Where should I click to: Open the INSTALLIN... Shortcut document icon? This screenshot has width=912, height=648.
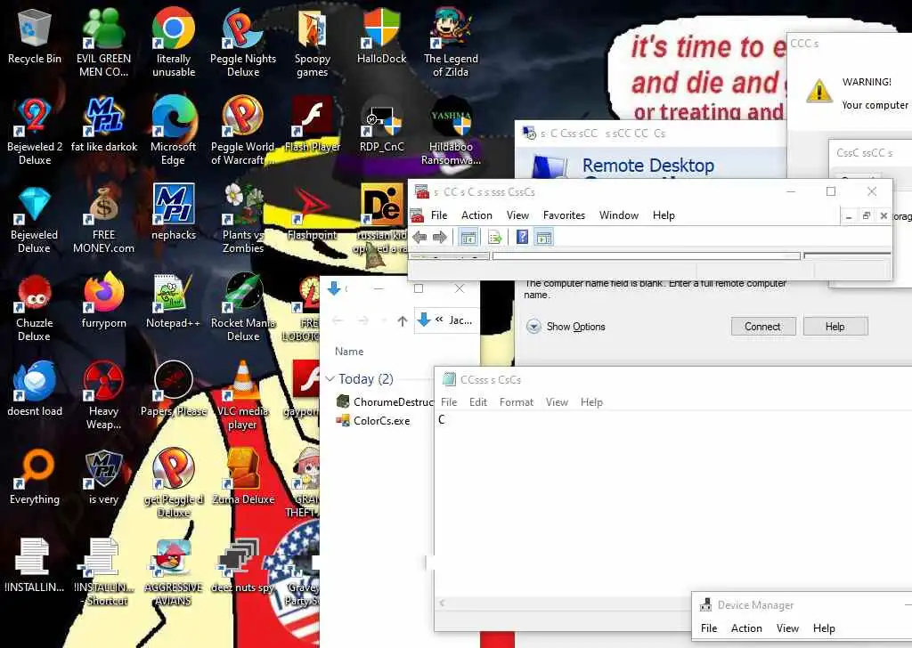[x=103, y=571]
